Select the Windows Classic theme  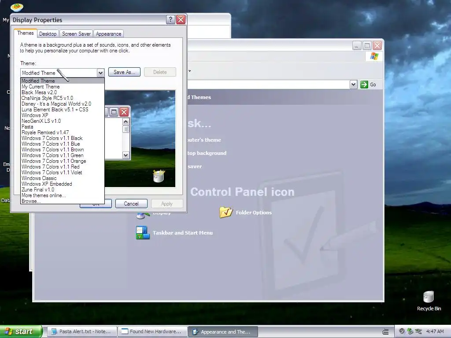[62, 178]
